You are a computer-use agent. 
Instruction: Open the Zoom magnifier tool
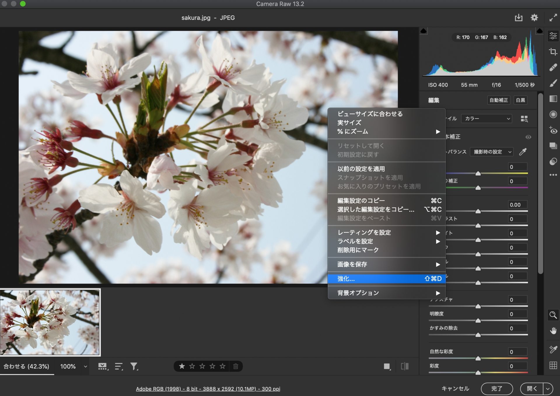tap(553, 315)
